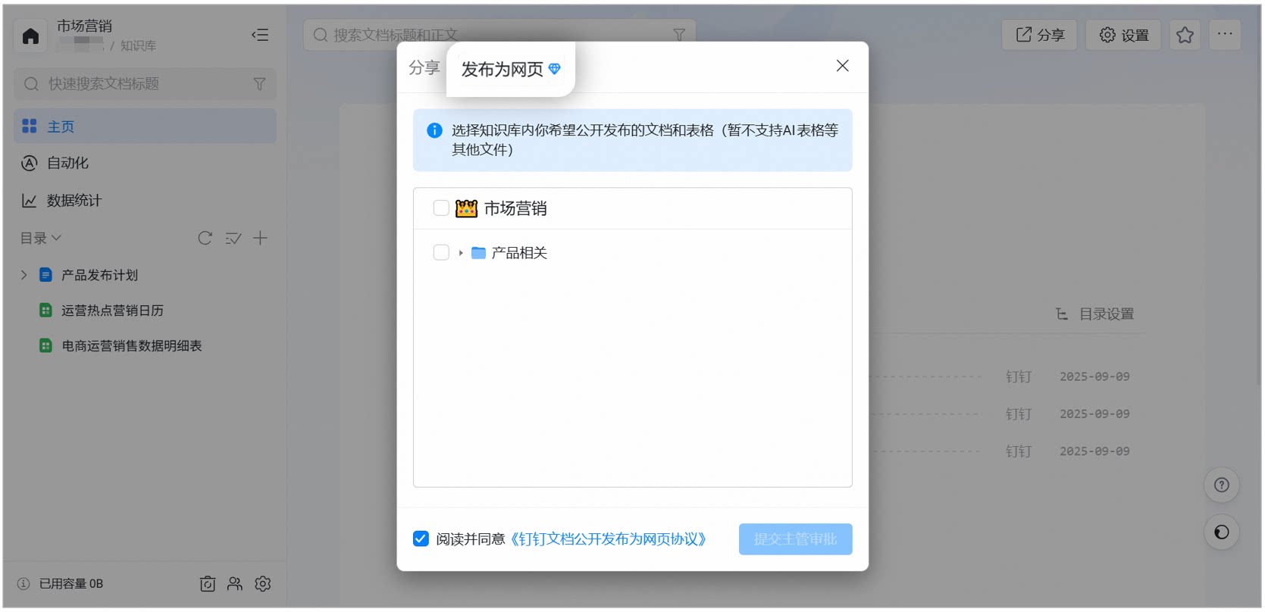1265x612 pixels.
Task: Open the 目录 dropdown chevron
Action: click(x=56, y=238)
